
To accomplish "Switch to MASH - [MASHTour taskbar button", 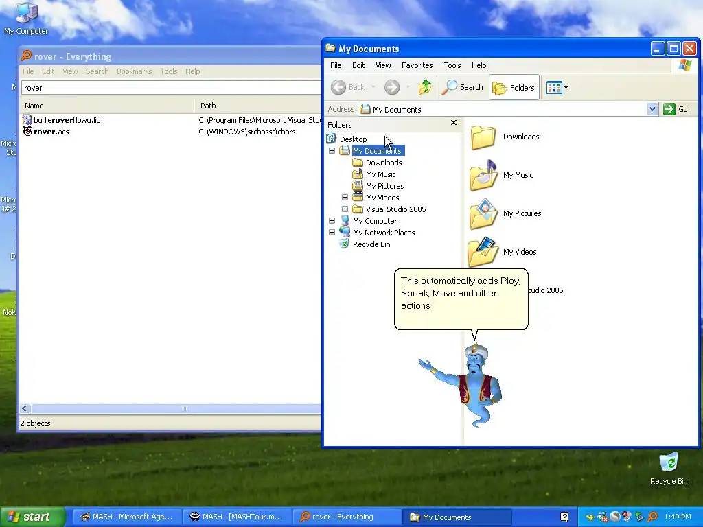I will pos(236,517).
